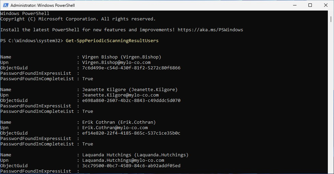Click ObjectGuid ef14e820-22f4-4185-865c-537c1ce35b0c
The image size is (334, 174).
(131, 133)
